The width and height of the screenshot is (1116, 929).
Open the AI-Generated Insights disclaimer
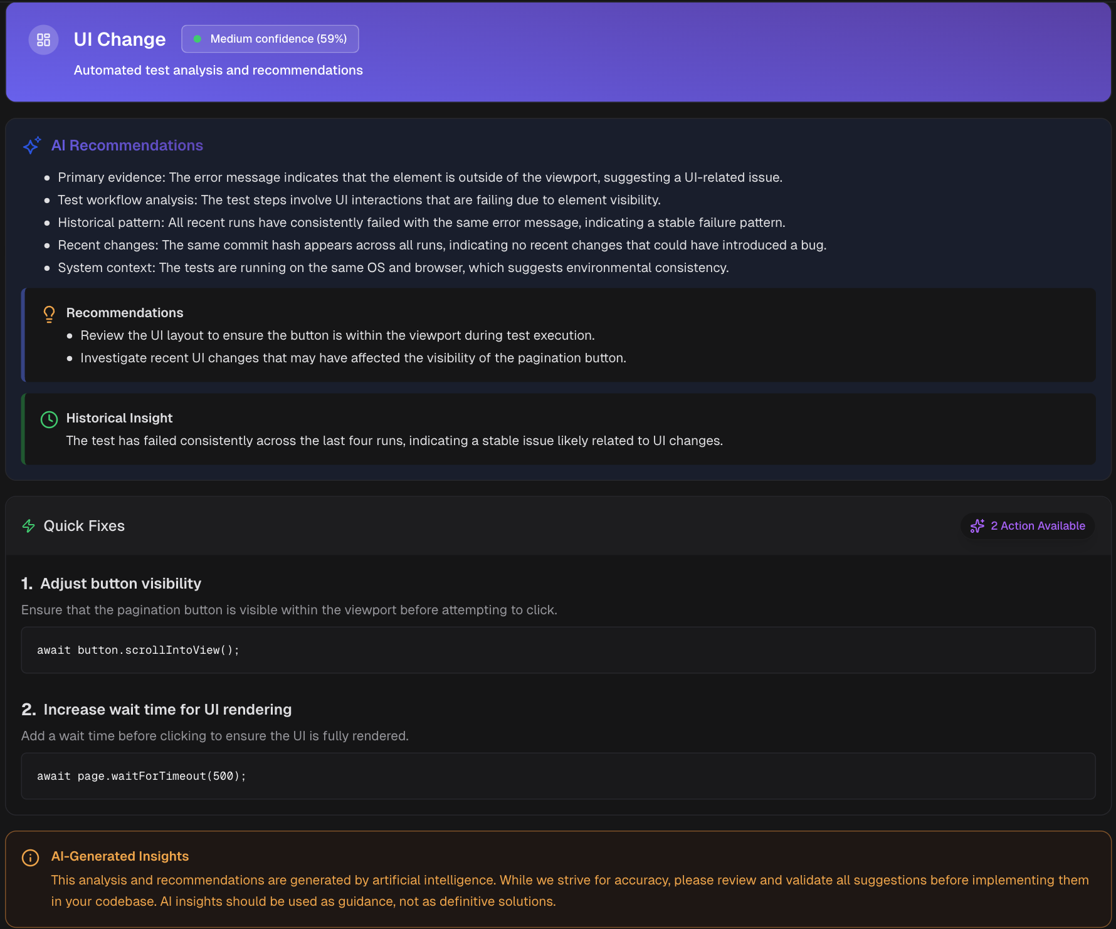click(x=120, y=856)
